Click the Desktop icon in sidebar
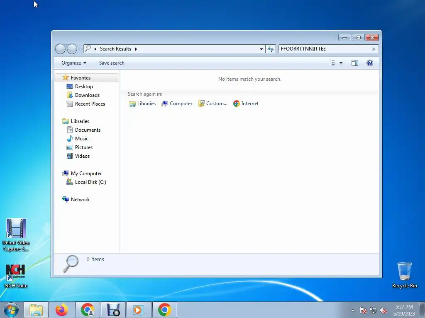 [x=70, y=87]
